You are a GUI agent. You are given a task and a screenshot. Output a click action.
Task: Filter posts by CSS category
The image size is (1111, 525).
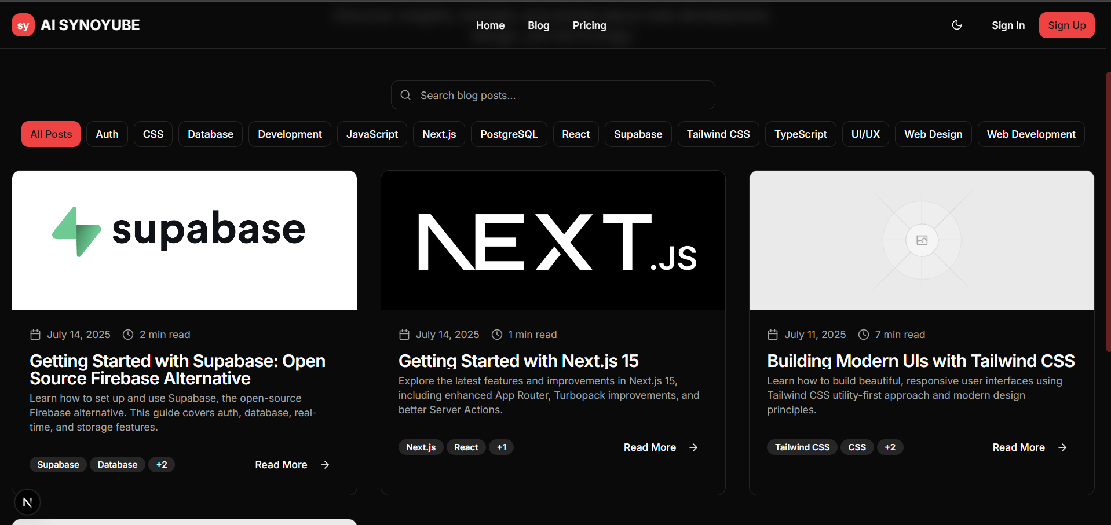[x=153, y=134]
